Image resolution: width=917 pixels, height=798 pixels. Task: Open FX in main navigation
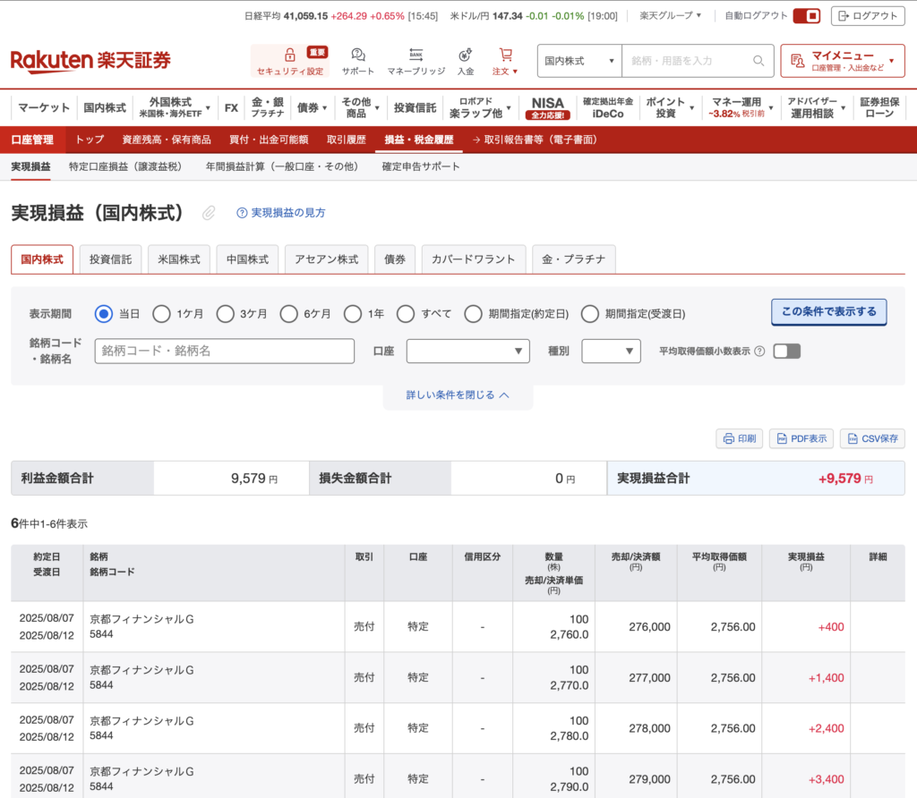[232, 107]
